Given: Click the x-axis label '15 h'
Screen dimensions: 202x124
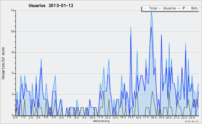Looking at the screenshot, I should pyautogui.click(x=131, y=117).
